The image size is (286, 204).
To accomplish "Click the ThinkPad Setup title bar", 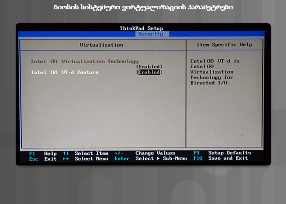I will point(141,28).
